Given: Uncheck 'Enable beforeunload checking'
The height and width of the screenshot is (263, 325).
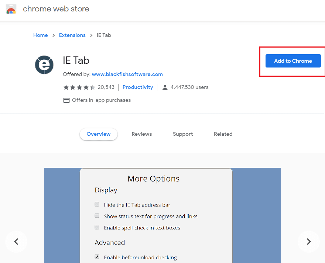Looking at the screenshot, I should [97, 257].
